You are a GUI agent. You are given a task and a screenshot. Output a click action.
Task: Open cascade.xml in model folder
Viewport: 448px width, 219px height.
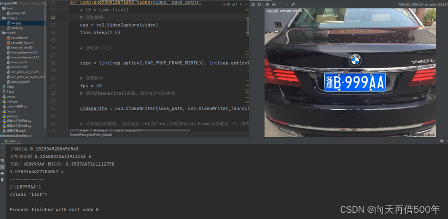click(17, 38)
